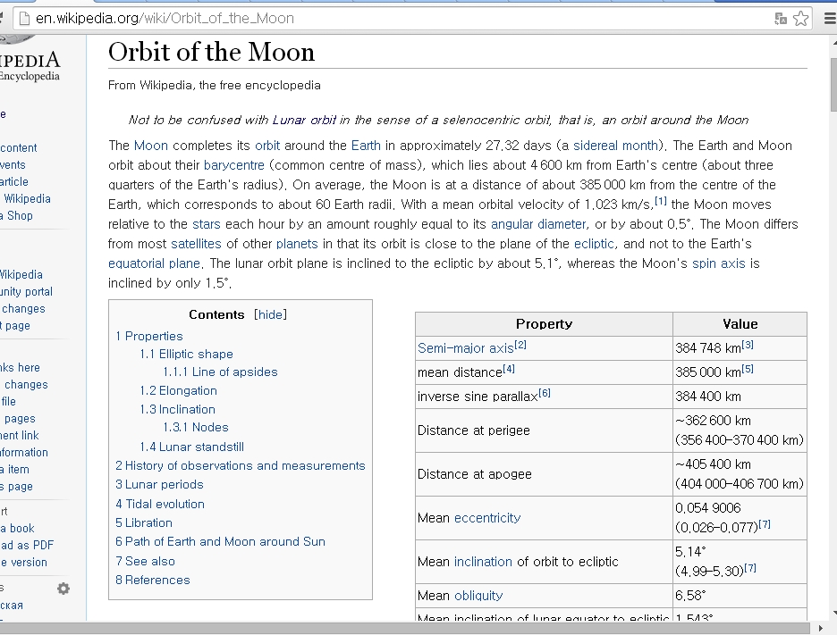The height and width of the screenshot is (635, 837).
Task: Click the translate page icon in address bar
Action: point(781,18)
